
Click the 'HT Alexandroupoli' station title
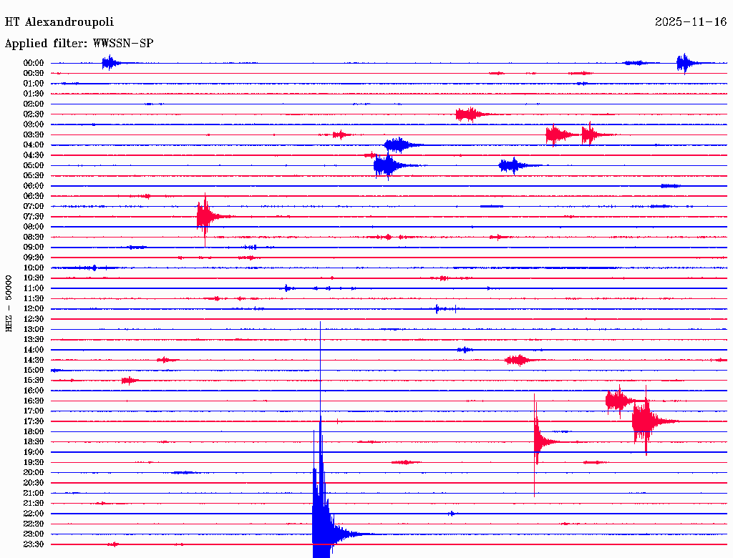tap(59, 22)
